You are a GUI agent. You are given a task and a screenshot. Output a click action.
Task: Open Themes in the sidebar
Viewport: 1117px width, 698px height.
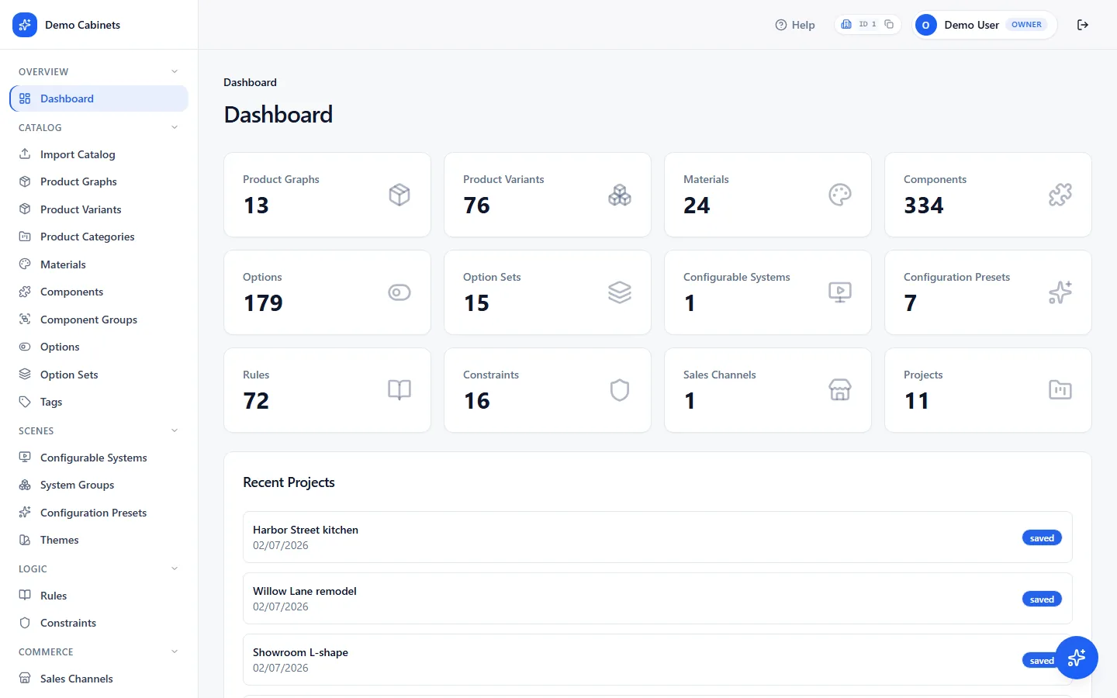pos(99,540)
